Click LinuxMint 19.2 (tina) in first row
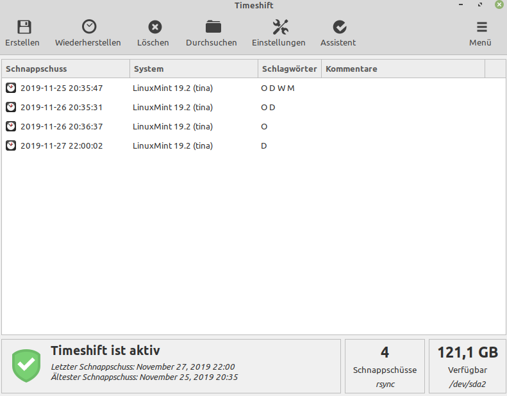Viewport: 507px width, 396px height. [x=172, y=88]
